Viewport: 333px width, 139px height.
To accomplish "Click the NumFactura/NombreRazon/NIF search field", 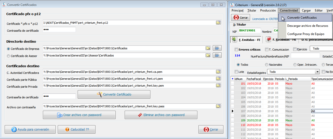I will tap(305, 55).
